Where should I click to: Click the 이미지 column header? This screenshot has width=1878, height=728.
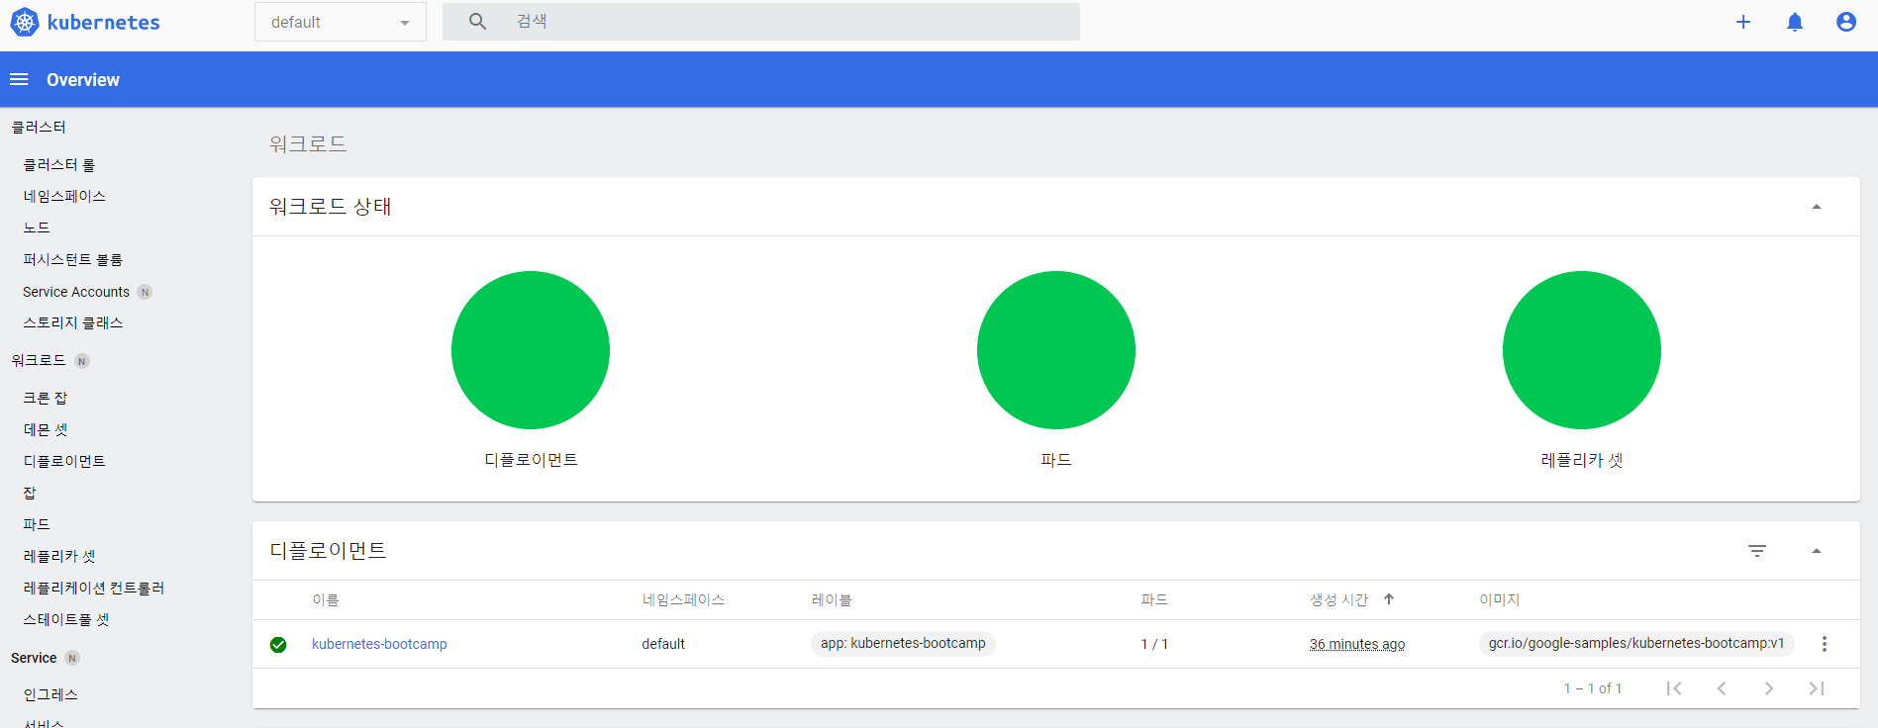1500,599
